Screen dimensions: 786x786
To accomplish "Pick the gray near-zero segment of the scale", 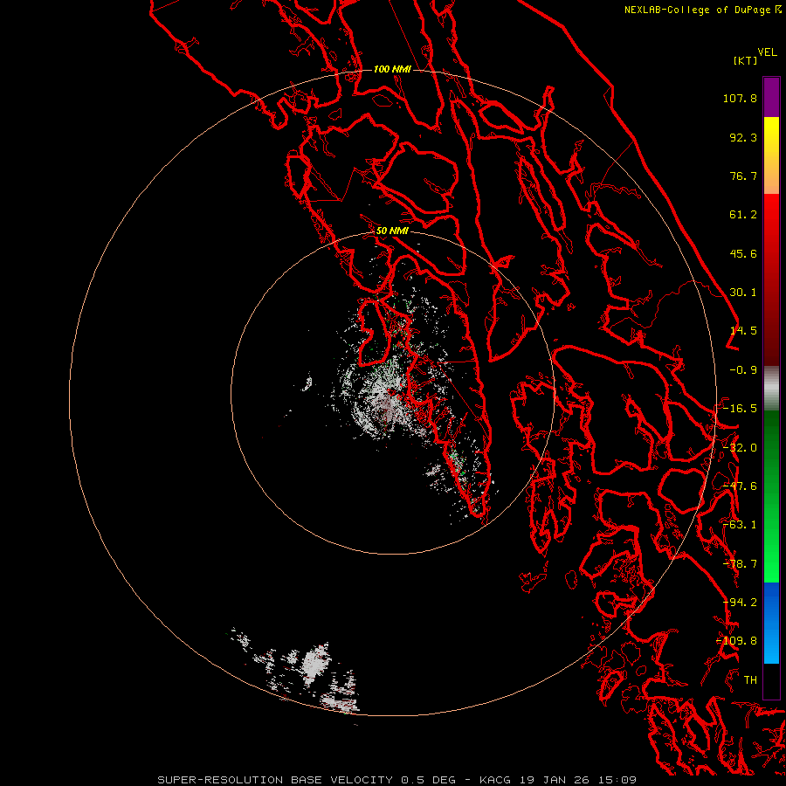I will 771,388.
